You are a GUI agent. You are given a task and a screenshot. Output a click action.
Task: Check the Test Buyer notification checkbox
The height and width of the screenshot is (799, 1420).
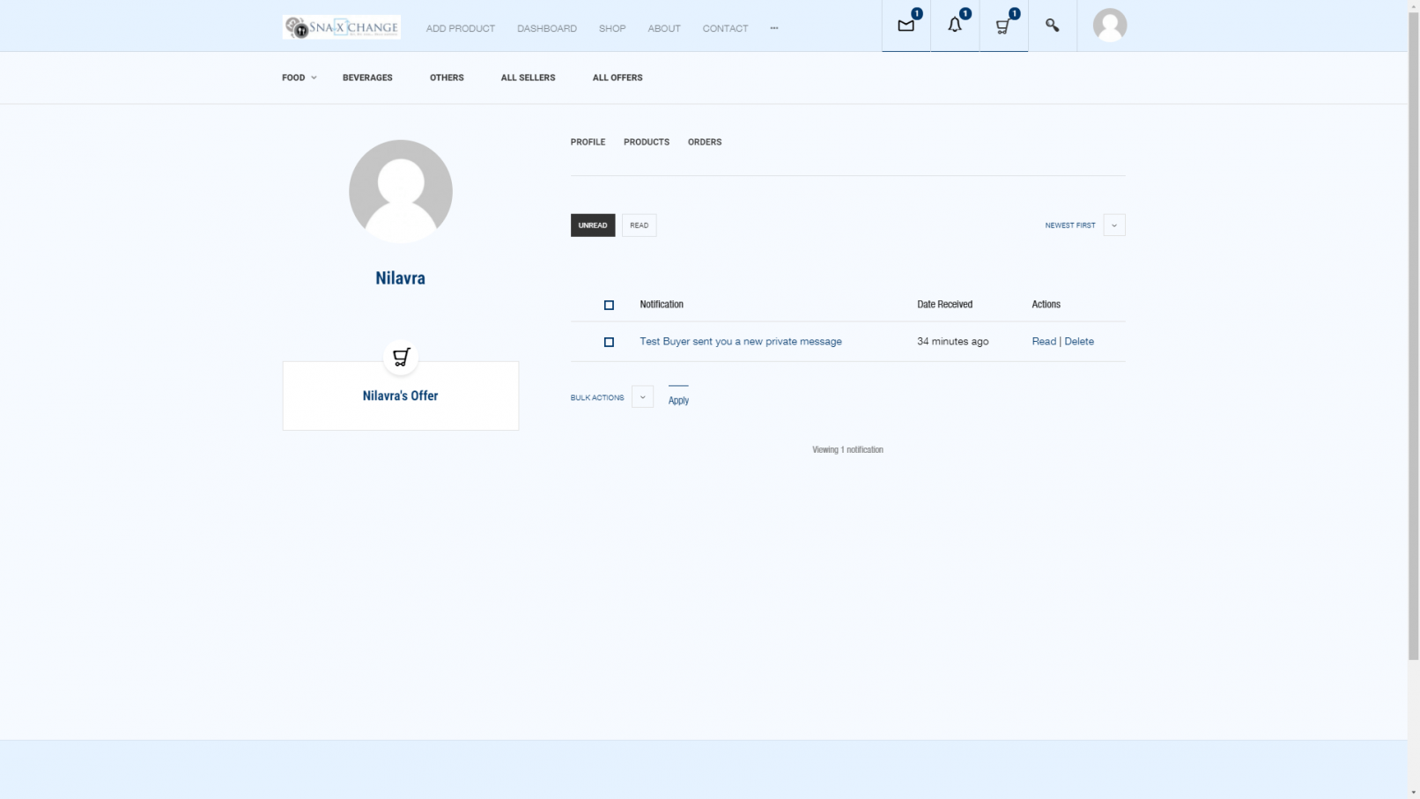pyautogui.click(x=609, y=342)
